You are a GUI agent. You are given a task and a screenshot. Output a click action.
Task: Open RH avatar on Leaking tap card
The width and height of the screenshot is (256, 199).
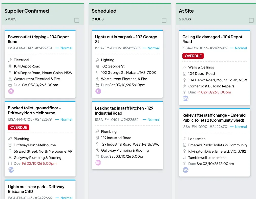pyautogui.click(x=98, y=162)
